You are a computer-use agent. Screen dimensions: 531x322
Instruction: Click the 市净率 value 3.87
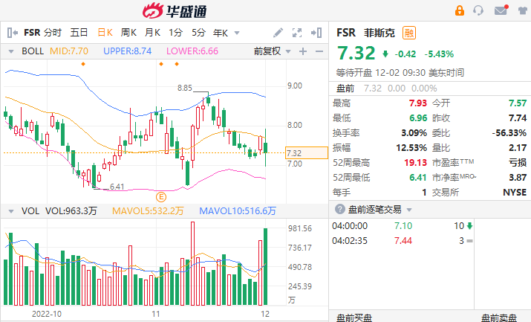tap(518, 178)
